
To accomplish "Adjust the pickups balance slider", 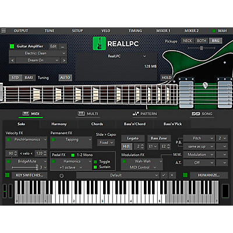I will point(202,48).
